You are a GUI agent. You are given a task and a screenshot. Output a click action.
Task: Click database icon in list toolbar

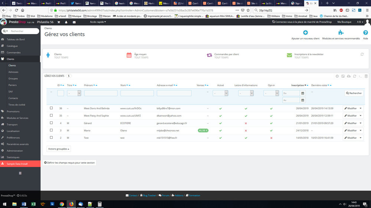pyautogui.click(x=366, y=76)
